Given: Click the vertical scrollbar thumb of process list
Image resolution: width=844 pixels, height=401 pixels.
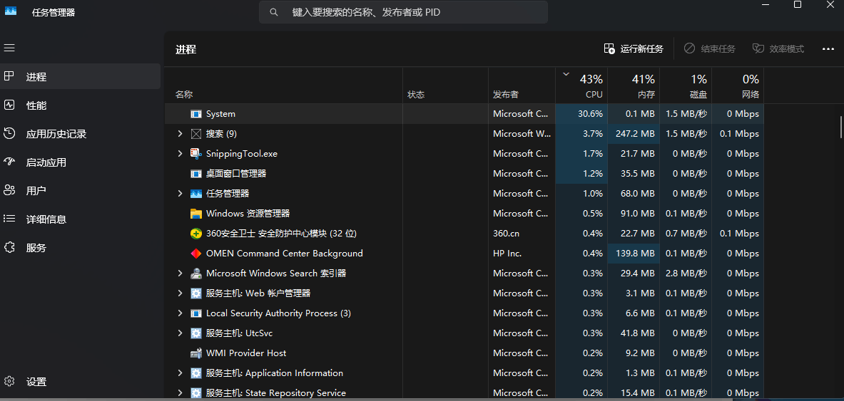Looking at the screenshot, I should click(840, 127).
